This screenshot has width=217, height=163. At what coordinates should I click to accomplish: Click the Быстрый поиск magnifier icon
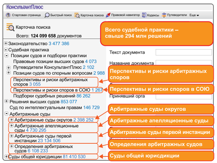[x=47, y=15]
